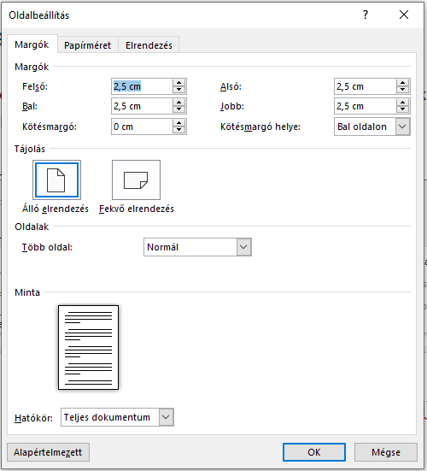427x471 pixels.
Task: Confirm with the OK button
Action: pyautogui.click(x=314, y=452)
